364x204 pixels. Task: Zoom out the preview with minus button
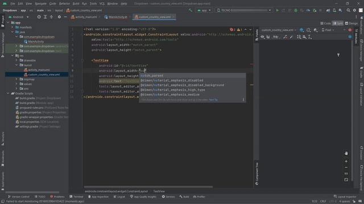346,168
